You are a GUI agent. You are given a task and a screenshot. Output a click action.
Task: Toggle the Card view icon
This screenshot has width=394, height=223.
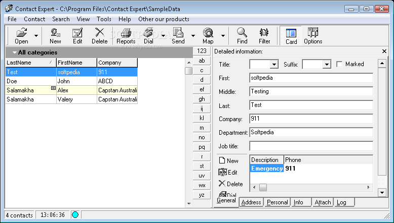[291, 33]
